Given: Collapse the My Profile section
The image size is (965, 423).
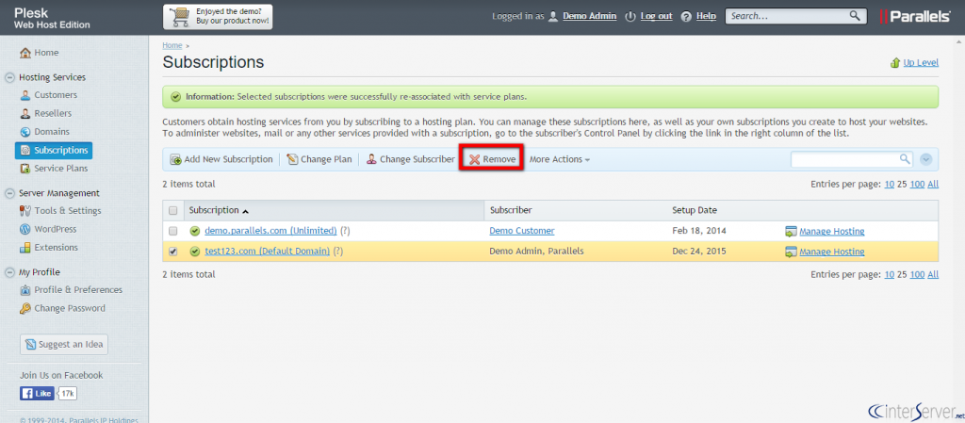Looking at the screenshot, I should (9, 272).
